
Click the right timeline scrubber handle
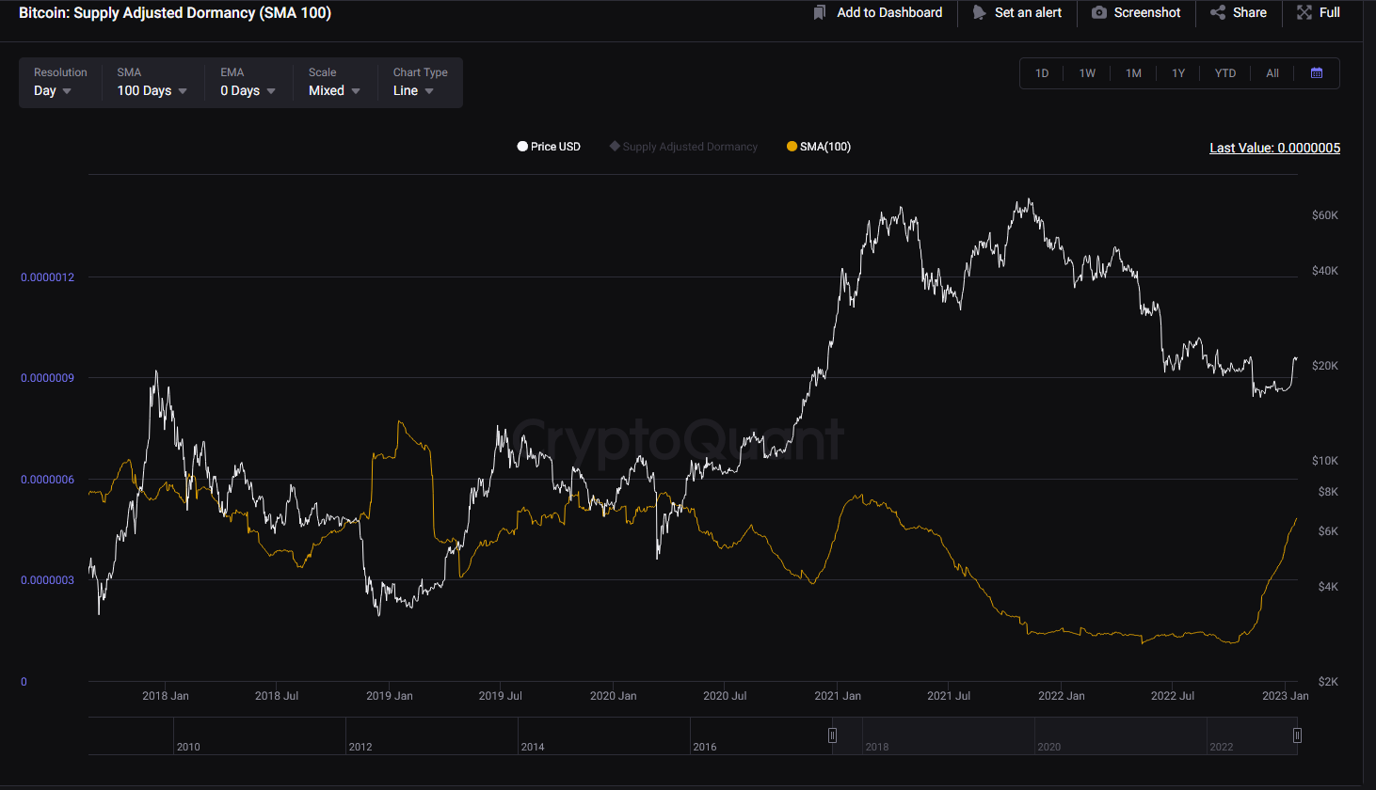(1296, 735)
